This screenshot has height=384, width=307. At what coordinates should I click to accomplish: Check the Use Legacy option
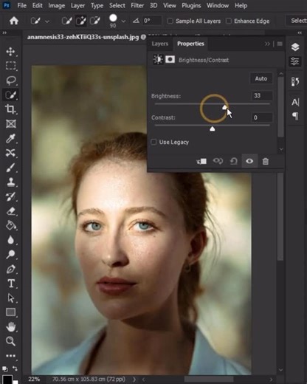153,142
